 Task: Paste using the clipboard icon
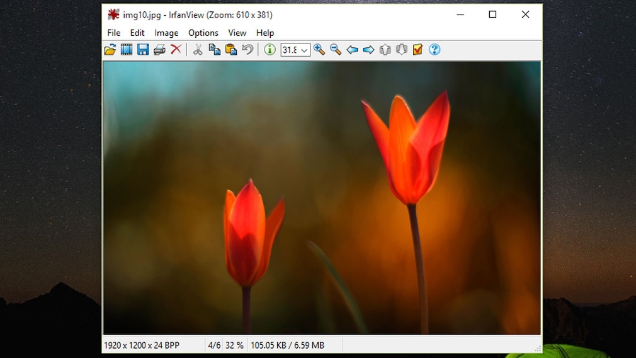[231, 50]
